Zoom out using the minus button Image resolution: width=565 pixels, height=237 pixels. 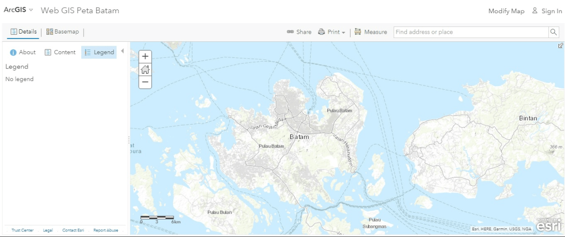[x=145, y=82]
